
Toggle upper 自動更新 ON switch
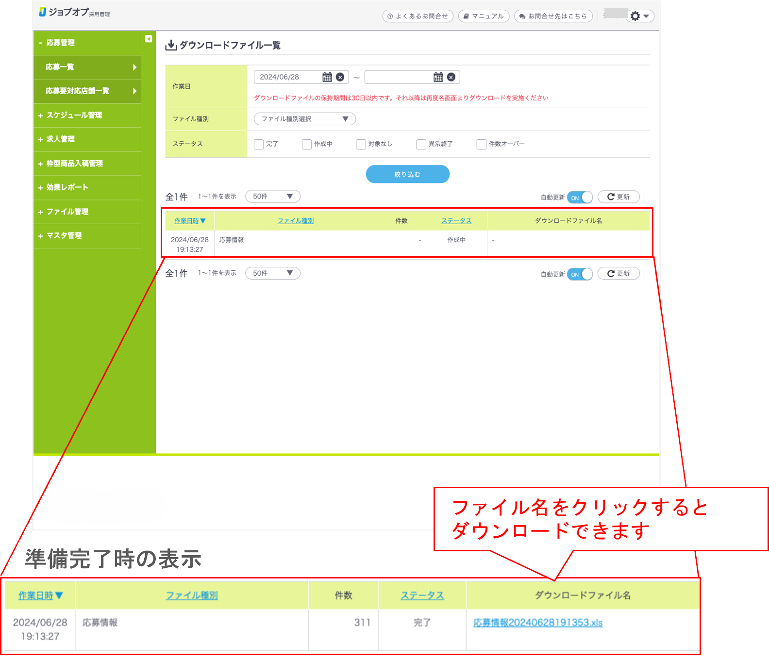point(580,198)
